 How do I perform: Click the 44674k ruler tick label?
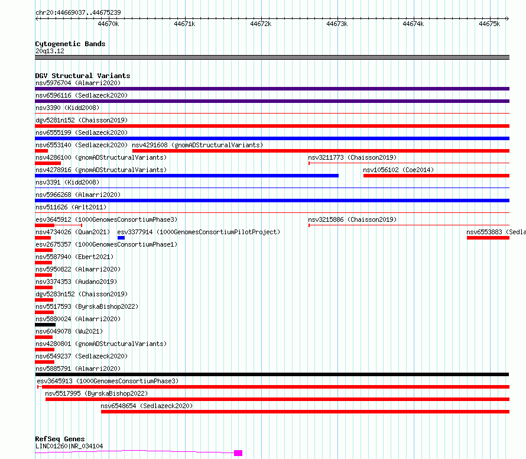click(x=413, y=24)
